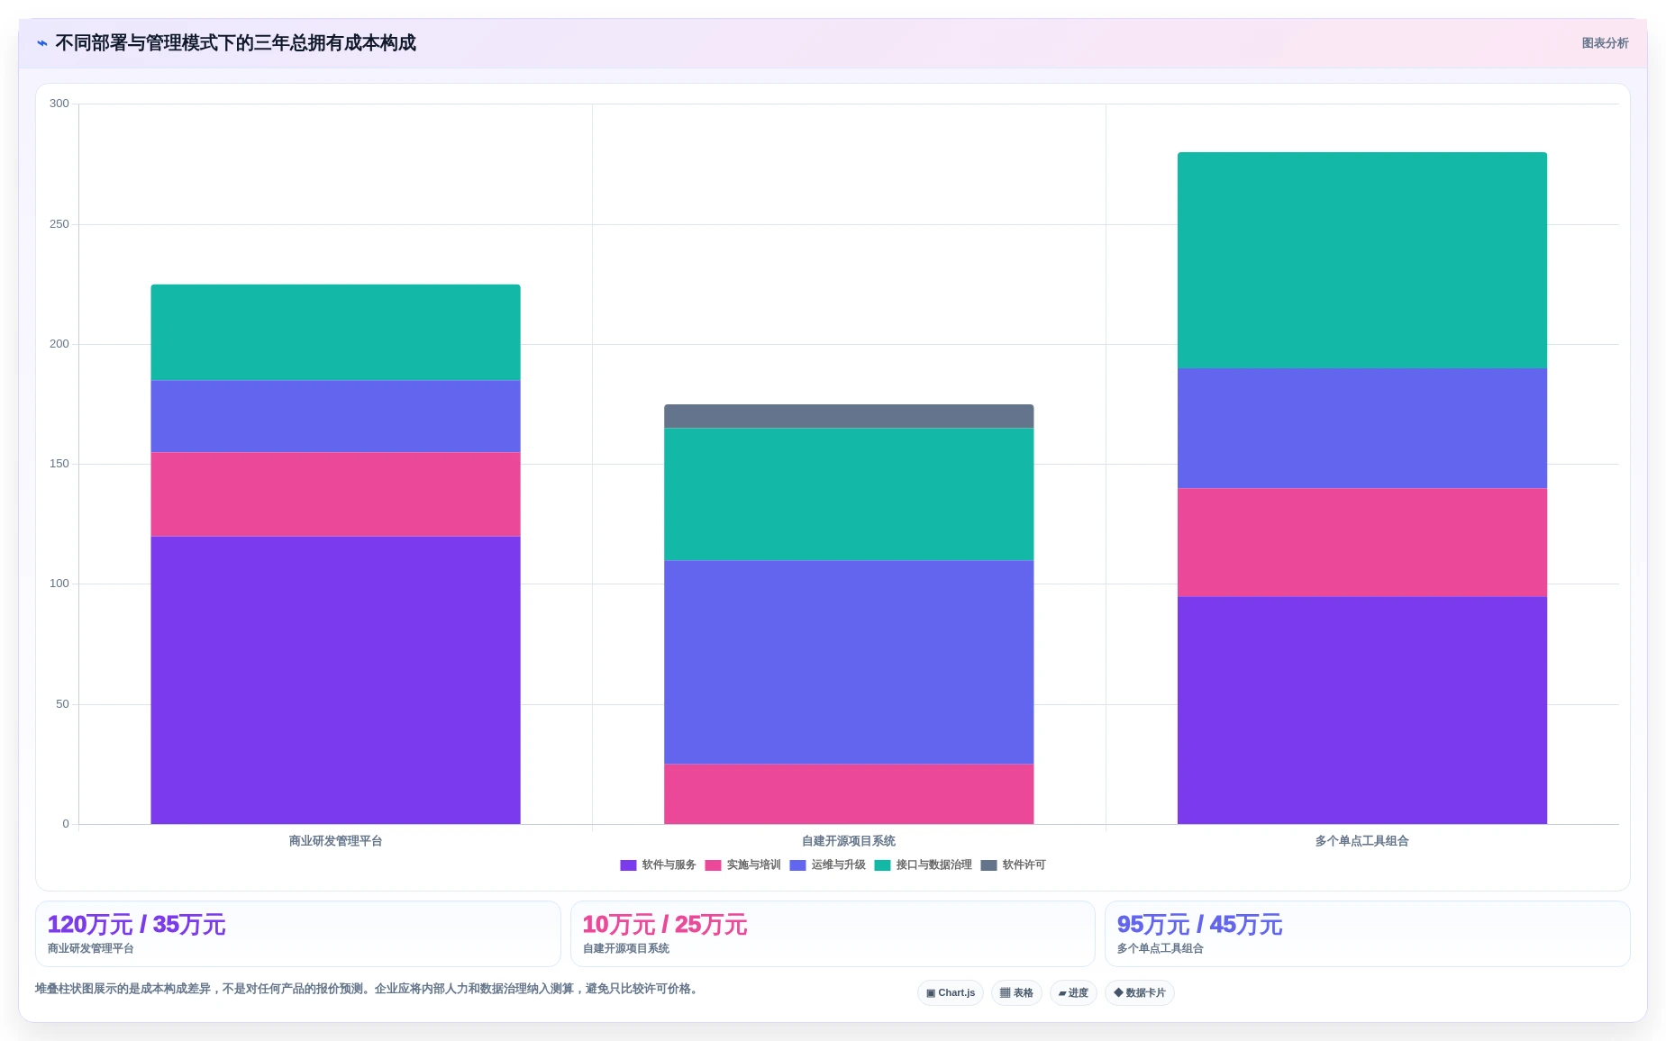
Task: Click teal segment of 多个单点工具组合 bar
Action: 1362,260
